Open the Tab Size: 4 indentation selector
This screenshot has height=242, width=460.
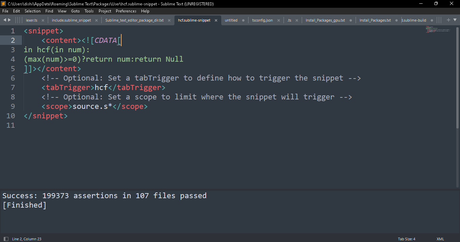click(x=406, y=239)
